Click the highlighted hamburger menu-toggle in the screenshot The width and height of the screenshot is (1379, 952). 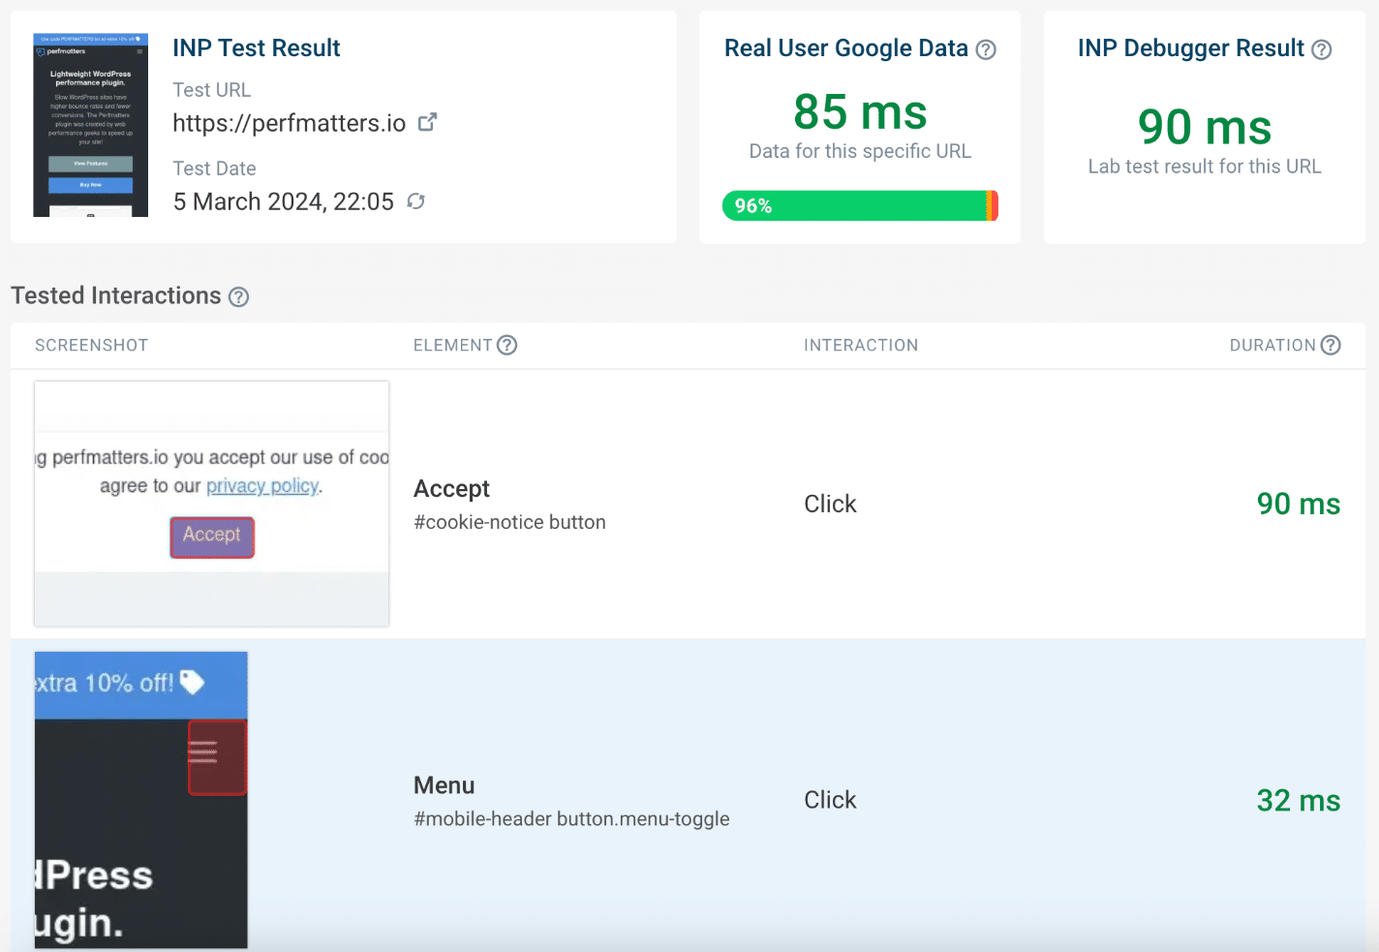point(217,758)
